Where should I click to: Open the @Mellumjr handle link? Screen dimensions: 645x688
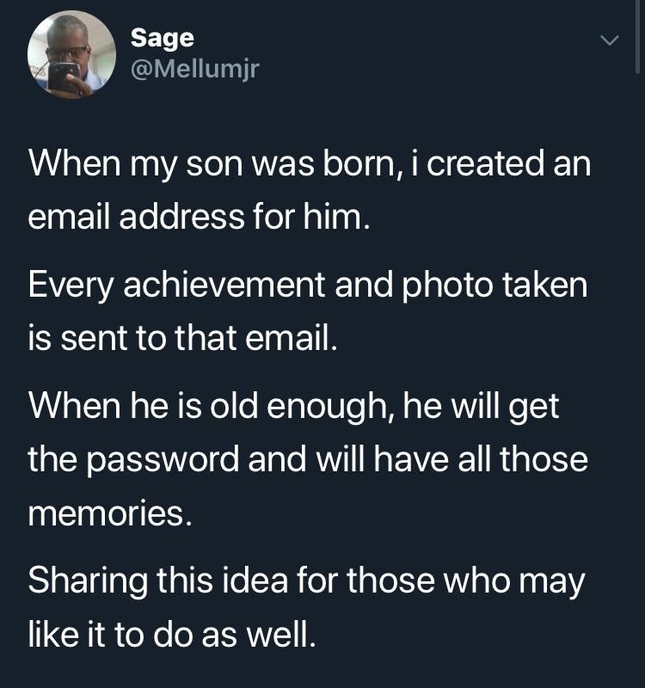[x=195, y=69]
